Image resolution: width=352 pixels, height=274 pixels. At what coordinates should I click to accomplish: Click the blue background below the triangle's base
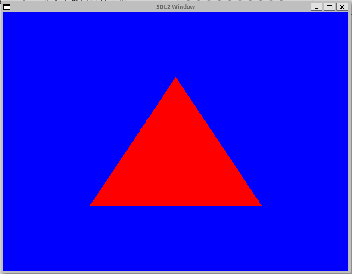(x=176, y=239)
